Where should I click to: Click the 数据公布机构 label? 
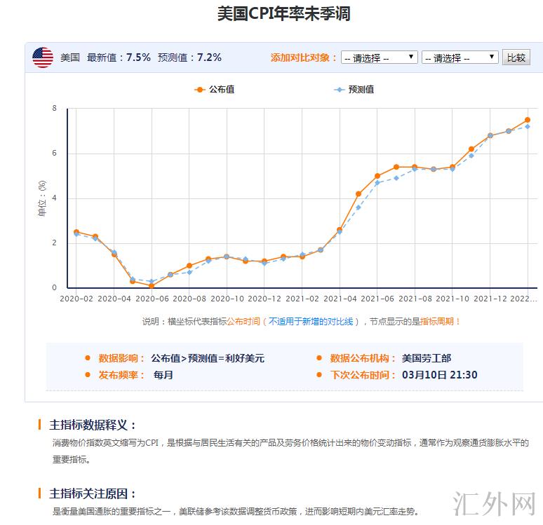[x=362, y=358]
